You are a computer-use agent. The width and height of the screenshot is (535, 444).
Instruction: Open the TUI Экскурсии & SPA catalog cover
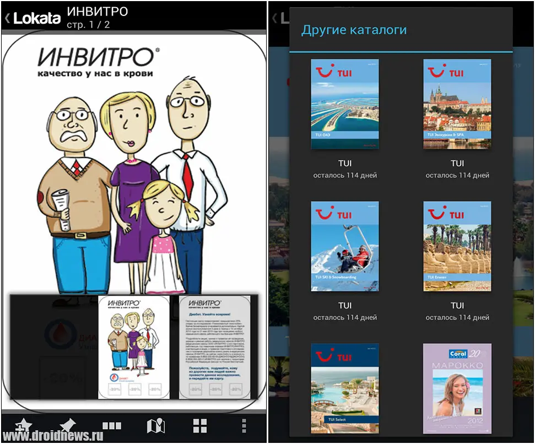(457, 104)
